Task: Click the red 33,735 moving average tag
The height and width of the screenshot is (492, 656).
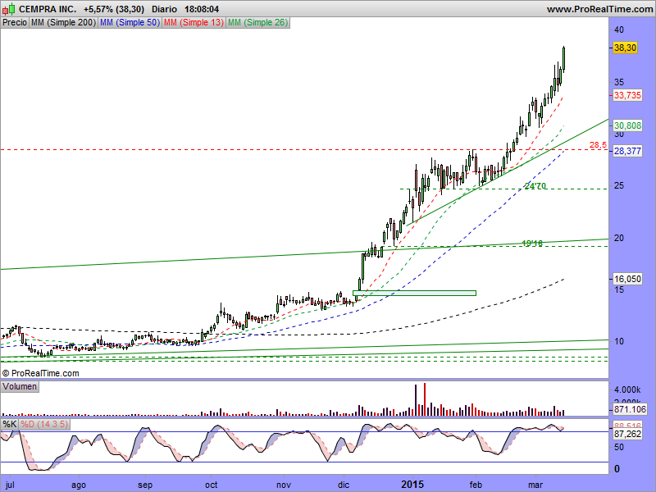Action: [x=627, y=95]
